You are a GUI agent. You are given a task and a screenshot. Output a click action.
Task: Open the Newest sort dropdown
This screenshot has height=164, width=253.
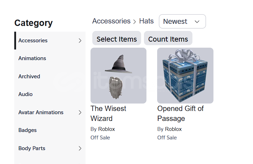[182, 21]
